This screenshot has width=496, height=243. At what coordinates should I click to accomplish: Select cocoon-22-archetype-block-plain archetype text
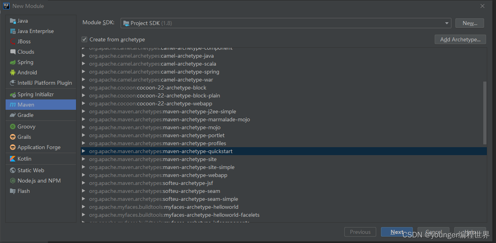click(178, 95)
